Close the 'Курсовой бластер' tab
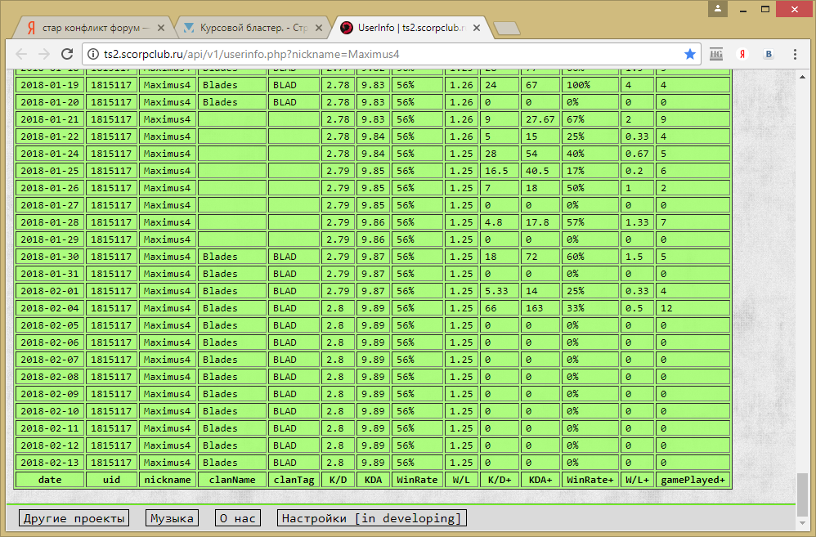The height and width of the screenshot is (537, 816). click(319, 28)
